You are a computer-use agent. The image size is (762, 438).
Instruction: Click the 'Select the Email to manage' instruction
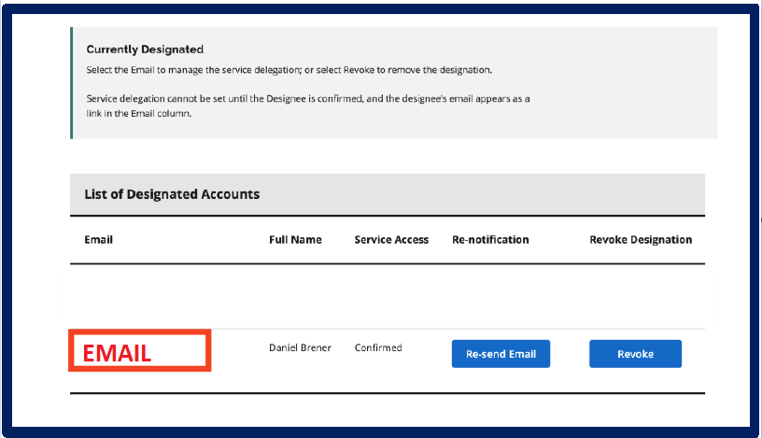(x=289, y=70)
